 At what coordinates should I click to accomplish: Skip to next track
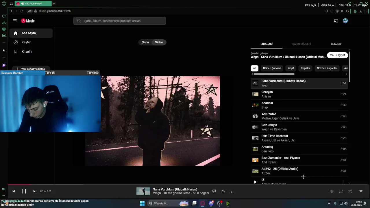point(35,191)
